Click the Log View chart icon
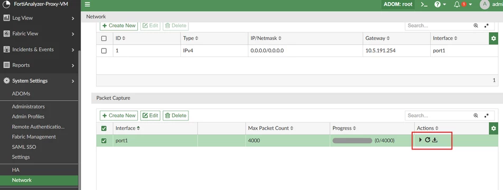This screenshot has width=503, height=190. [x=6, y=18]
